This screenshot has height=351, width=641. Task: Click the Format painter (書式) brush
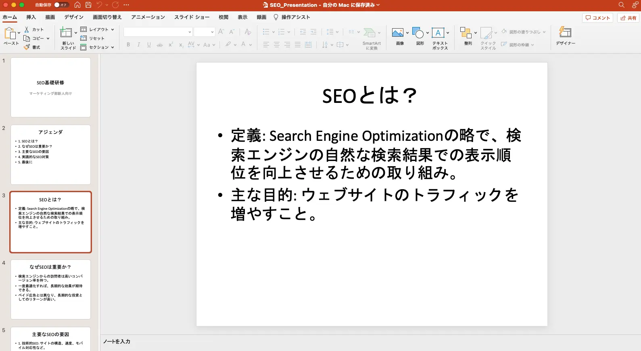(27, 47)
